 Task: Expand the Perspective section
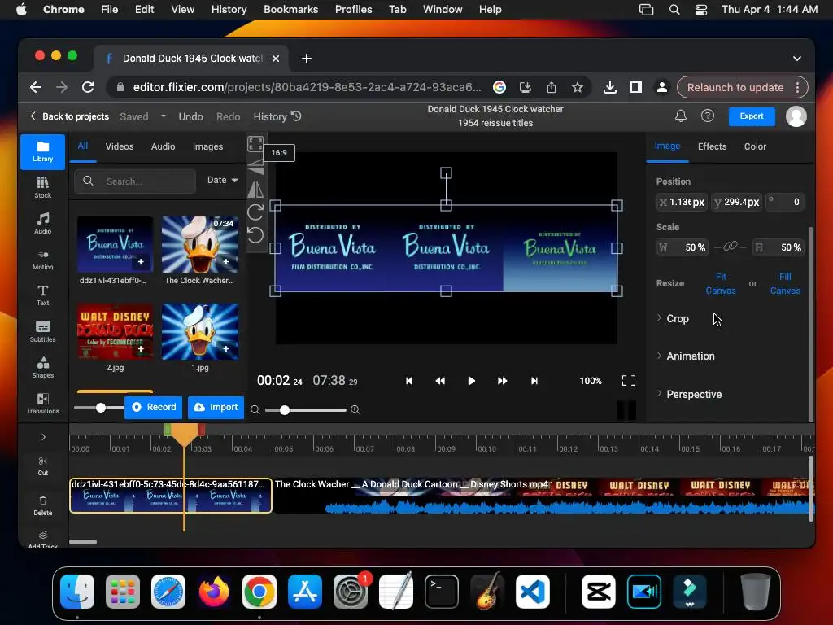tap(689, 395)
